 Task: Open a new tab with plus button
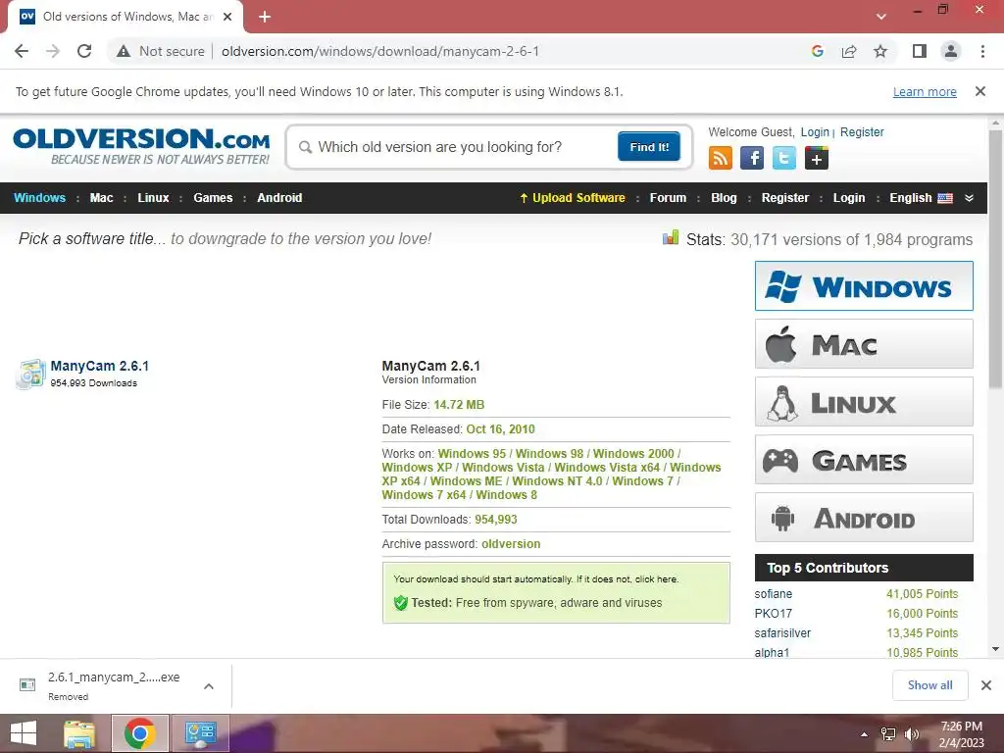tap(265, 17)
